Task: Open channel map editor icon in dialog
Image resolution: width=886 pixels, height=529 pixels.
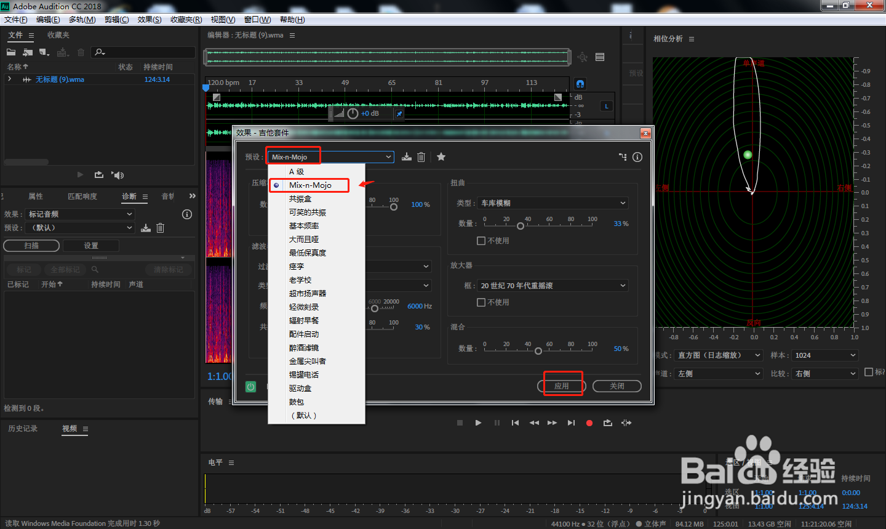Action: pyautogui.click(x=623, y=157)
